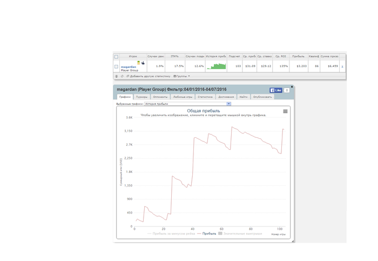Click the small link at the row's right end
The height and width of the screenshot is (261, 378).
coord(342,66)
